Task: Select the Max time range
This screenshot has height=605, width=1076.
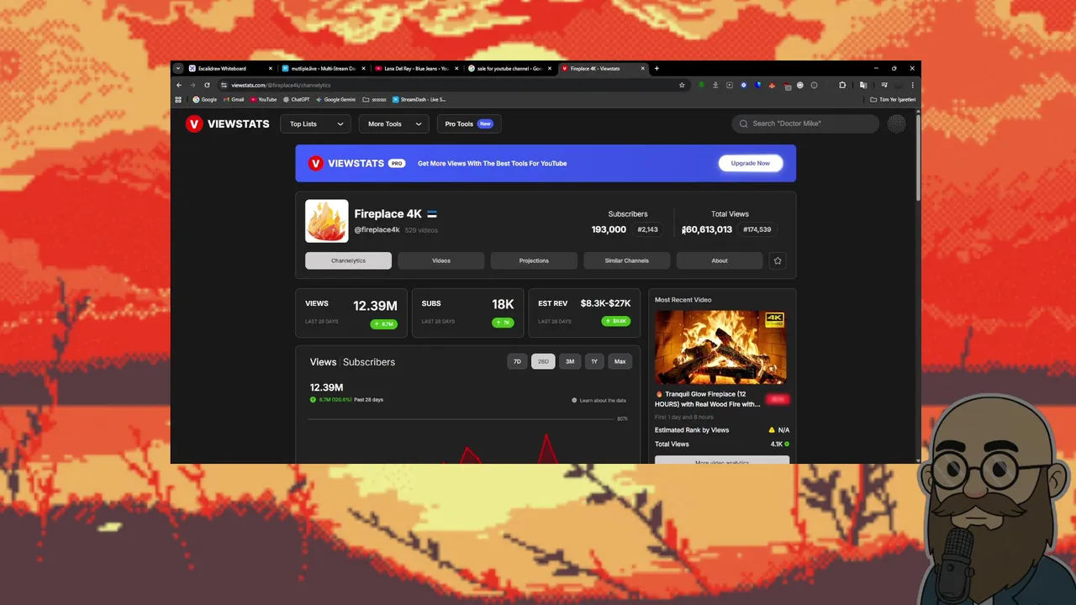Action: tap(620, 361)
